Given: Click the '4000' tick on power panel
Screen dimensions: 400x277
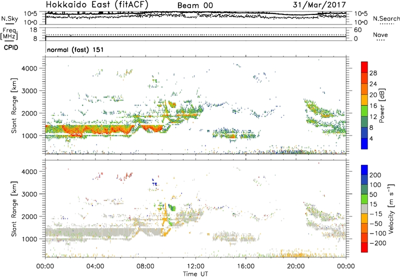Looking at the screenshot, I should point(29,68).
